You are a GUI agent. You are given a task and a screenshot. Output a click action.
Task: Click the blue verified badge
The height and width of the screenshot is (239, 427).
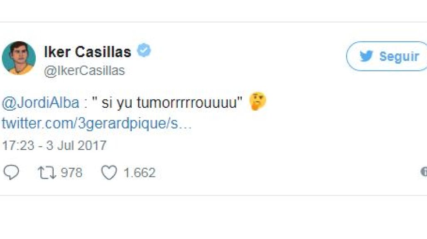click(x=144, y=50)
